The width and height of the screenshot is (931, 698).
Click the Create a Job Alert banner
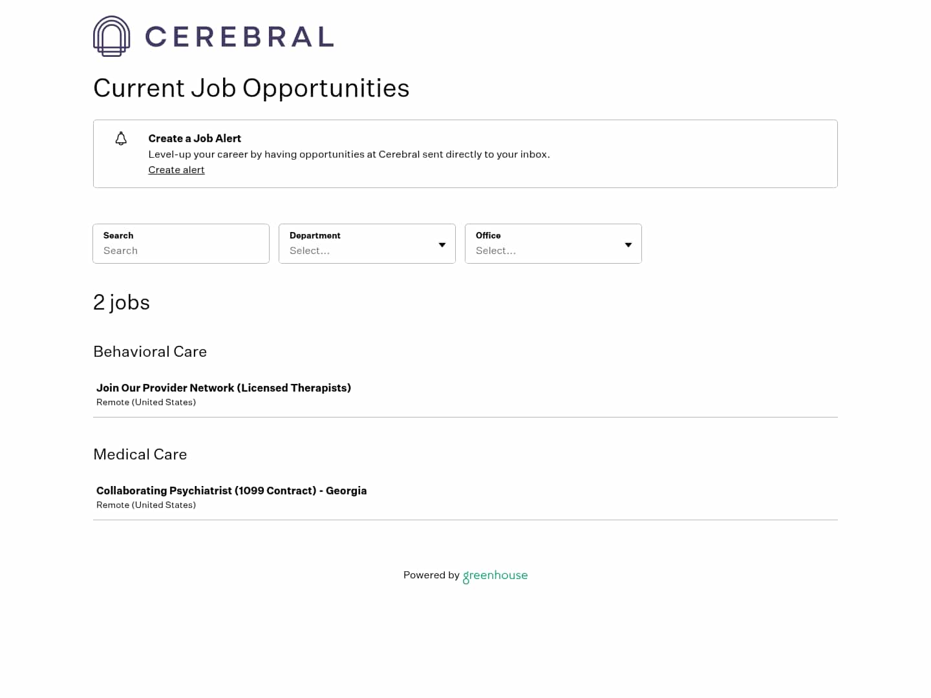pos(465,154)
